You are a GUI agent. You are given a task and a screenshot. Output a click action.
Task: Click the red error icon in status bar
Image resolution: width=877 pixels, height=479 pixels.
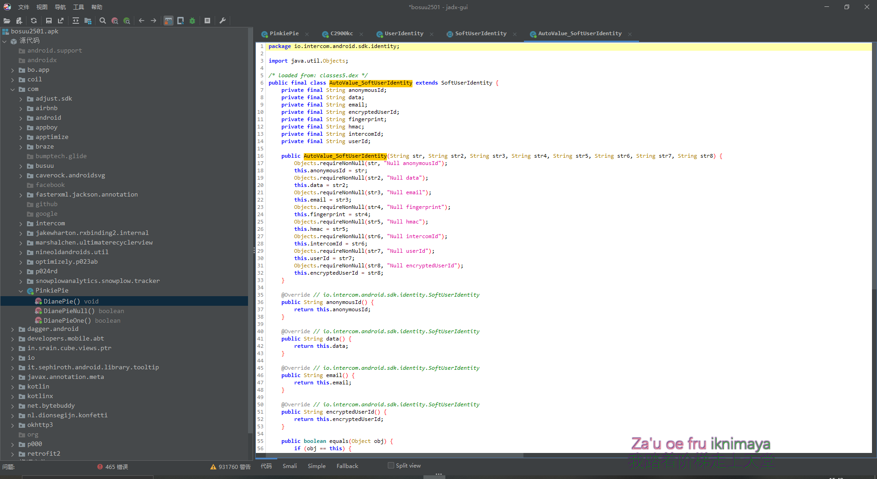(100, 467)
